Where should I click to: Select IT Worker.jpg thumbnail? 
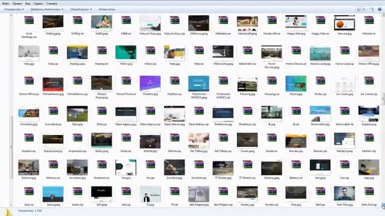223,168
